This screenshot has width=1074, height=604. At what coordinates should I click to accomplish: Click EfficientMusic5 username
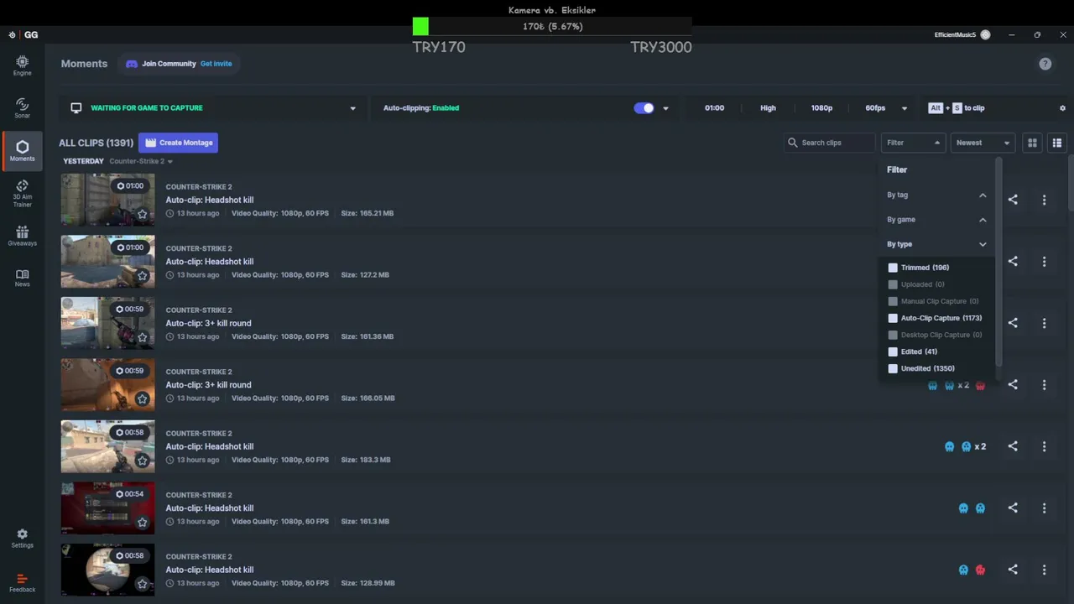pos(955,34)
